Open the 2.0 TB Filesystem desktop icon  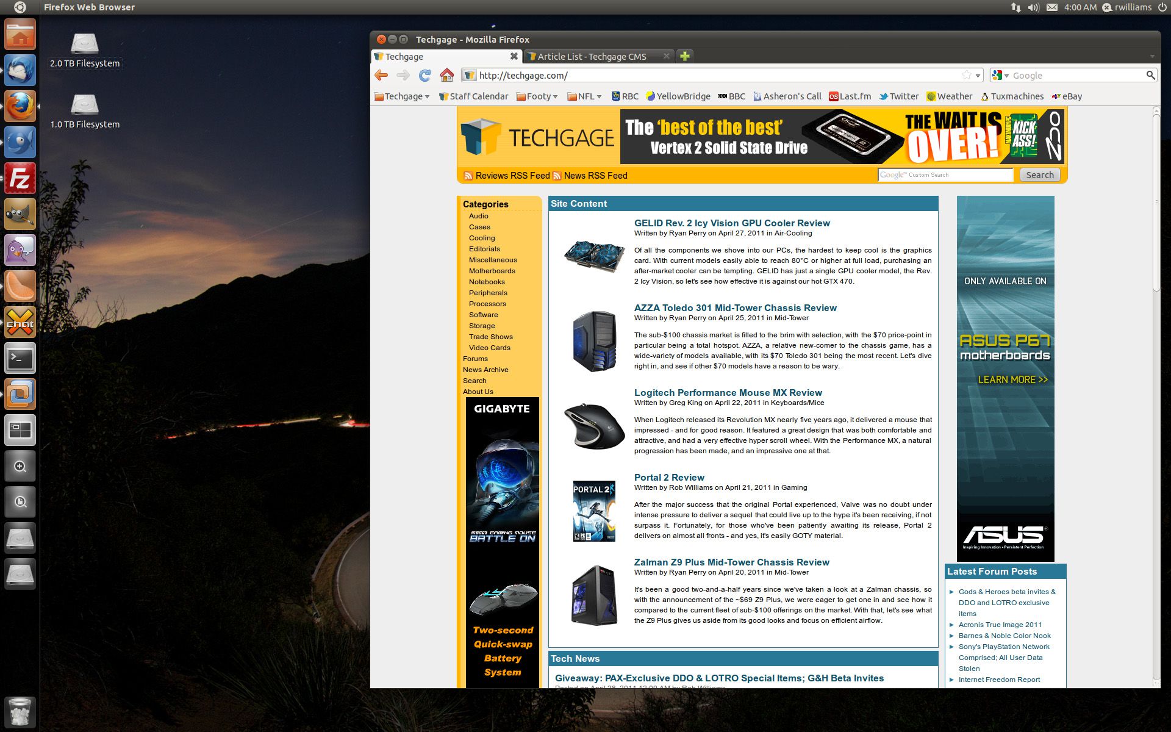pos(85,51)
